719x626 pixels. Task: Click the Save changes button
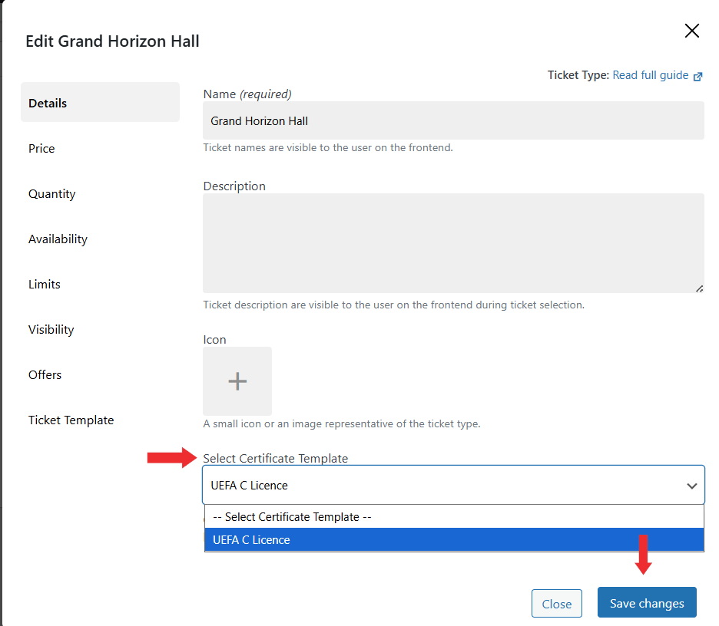[647, 603]
